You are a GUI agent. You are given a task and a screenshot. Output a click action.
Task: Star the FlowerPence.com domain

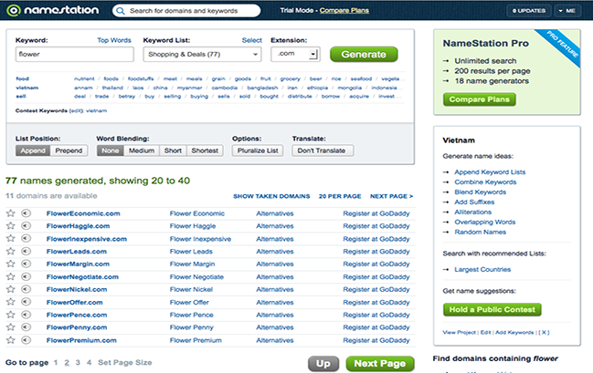11,315
